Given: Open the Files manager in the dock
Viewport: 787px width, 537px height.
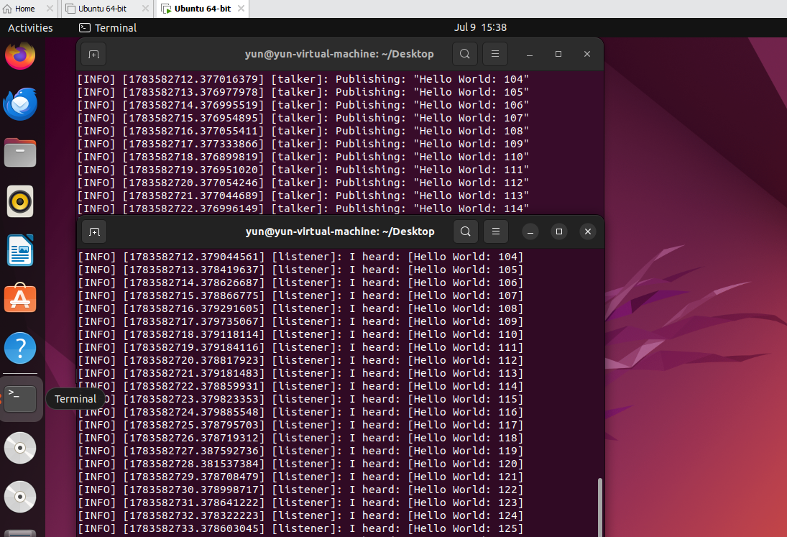Looking at the screenshot, I should click(x=20, y=152).
